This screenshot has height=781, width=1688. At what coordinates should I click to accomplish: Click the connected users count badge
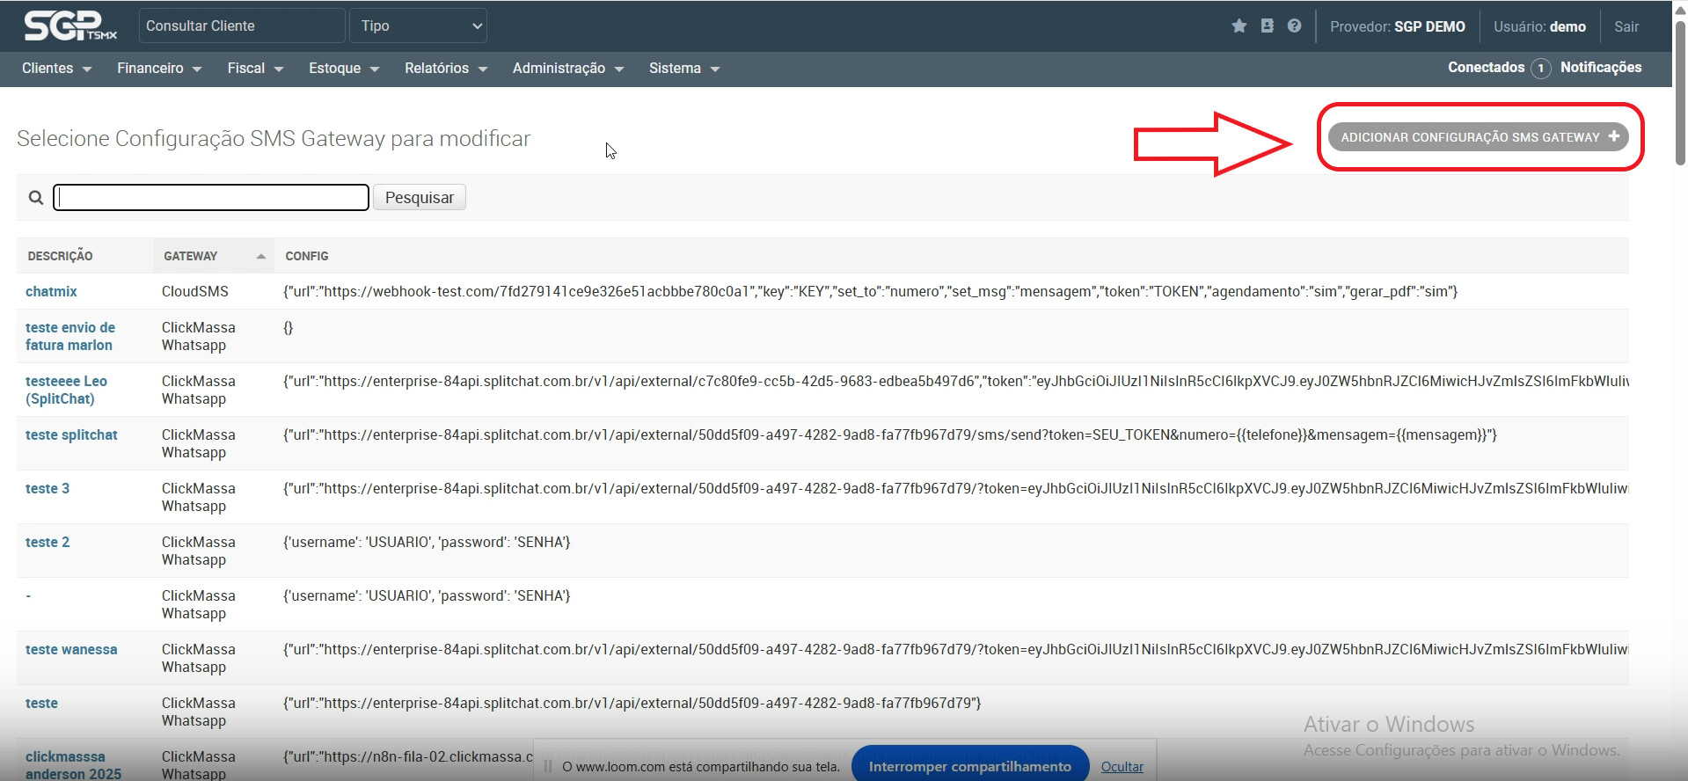pyautogui.click(x=1540, y=69)
